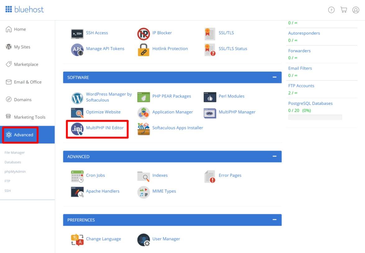Open the bluehost apps grid icon
The image size is (365, 253).
pyautogui.click(x=9, y=9)
